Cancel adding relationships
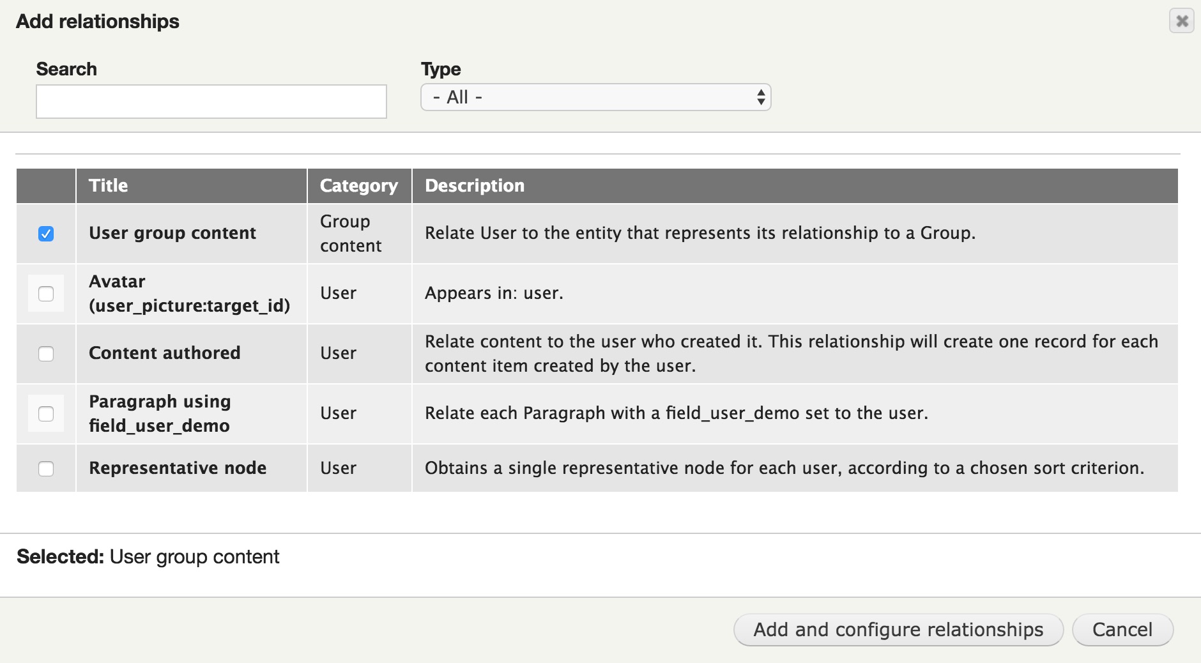Viewport: 1201px width, 663px height. (x=1122, y=630)
